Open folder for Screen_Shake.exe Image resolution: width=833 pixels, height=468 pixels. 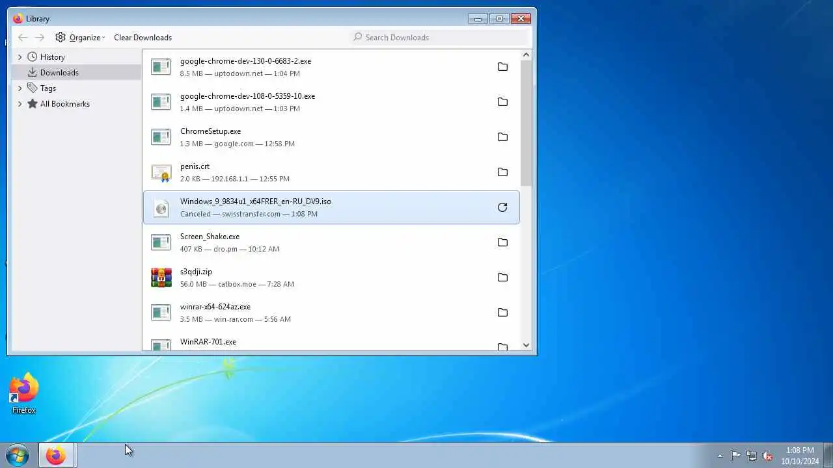tap(502, 242)
